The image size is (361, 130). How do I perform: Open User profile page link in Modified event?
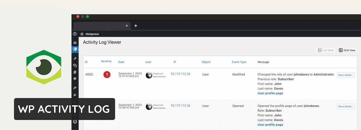click(270, 93)
